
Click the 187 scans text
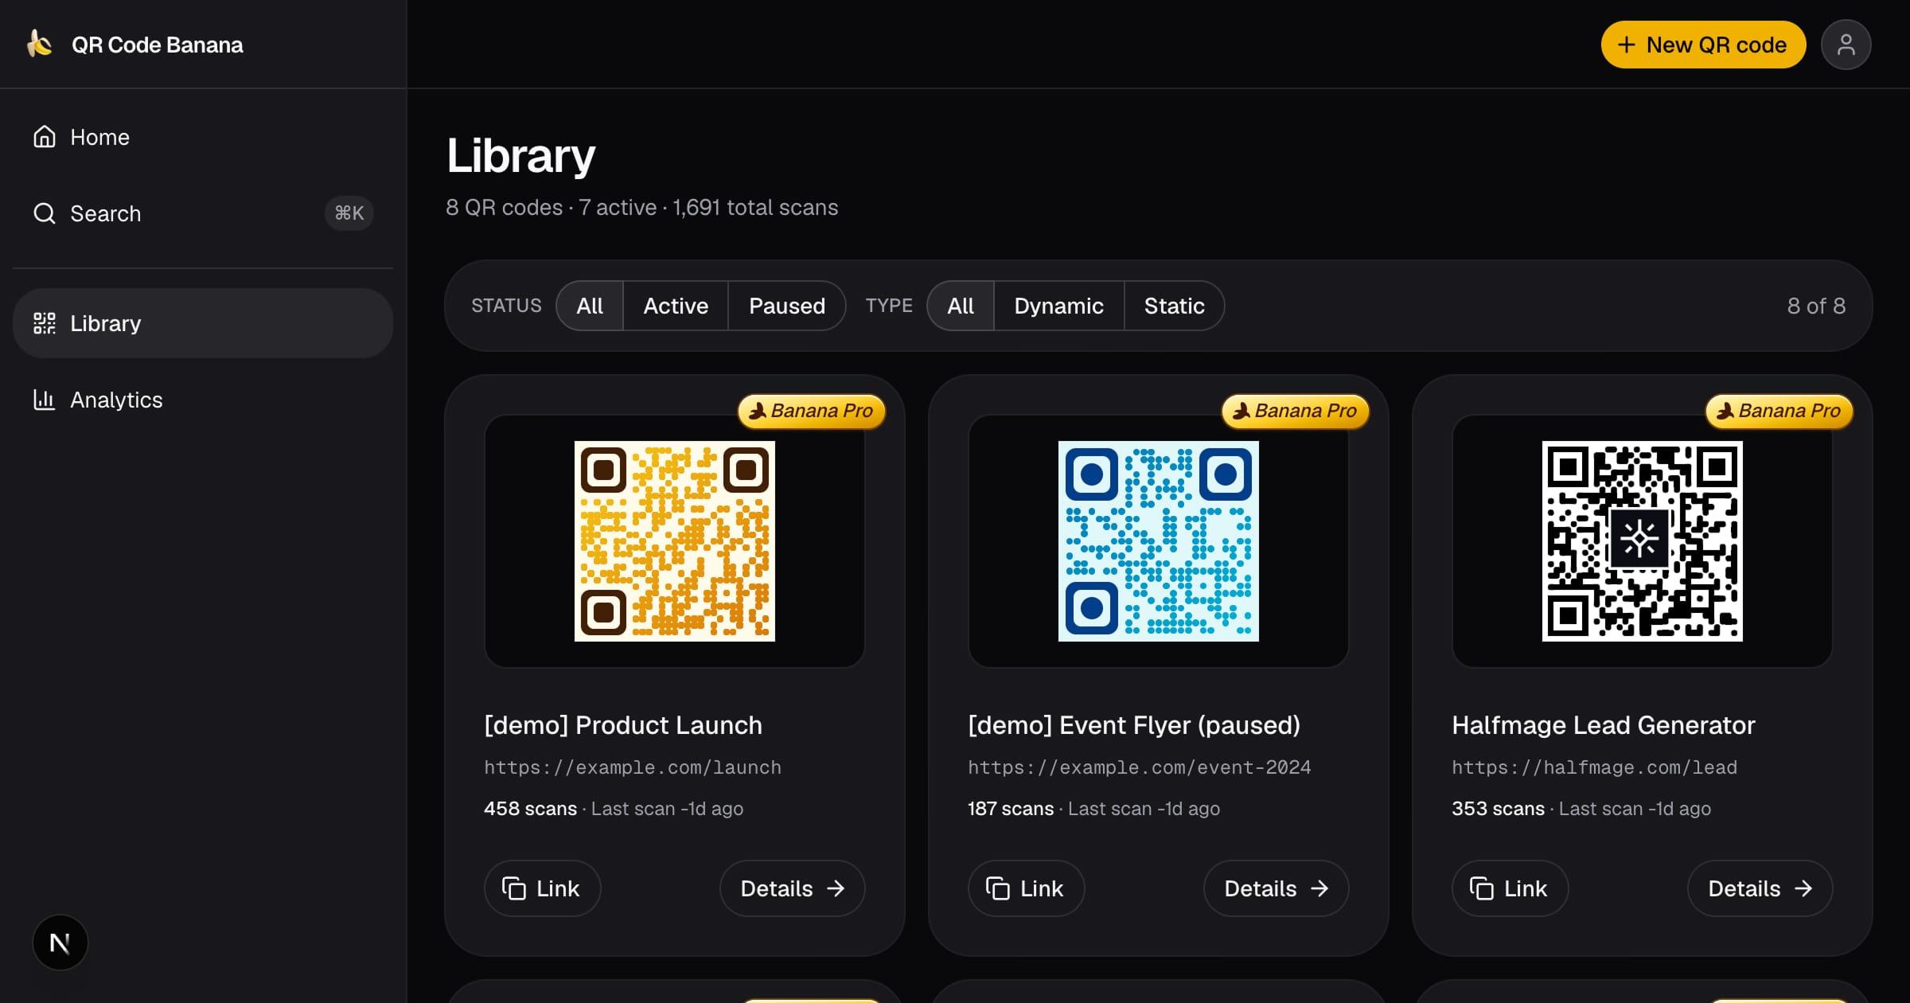click(x=1011, y=809)
